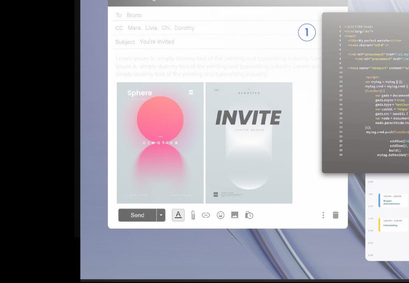Click the "build();" code line
The image size is (409, 283).
[395, 151]
